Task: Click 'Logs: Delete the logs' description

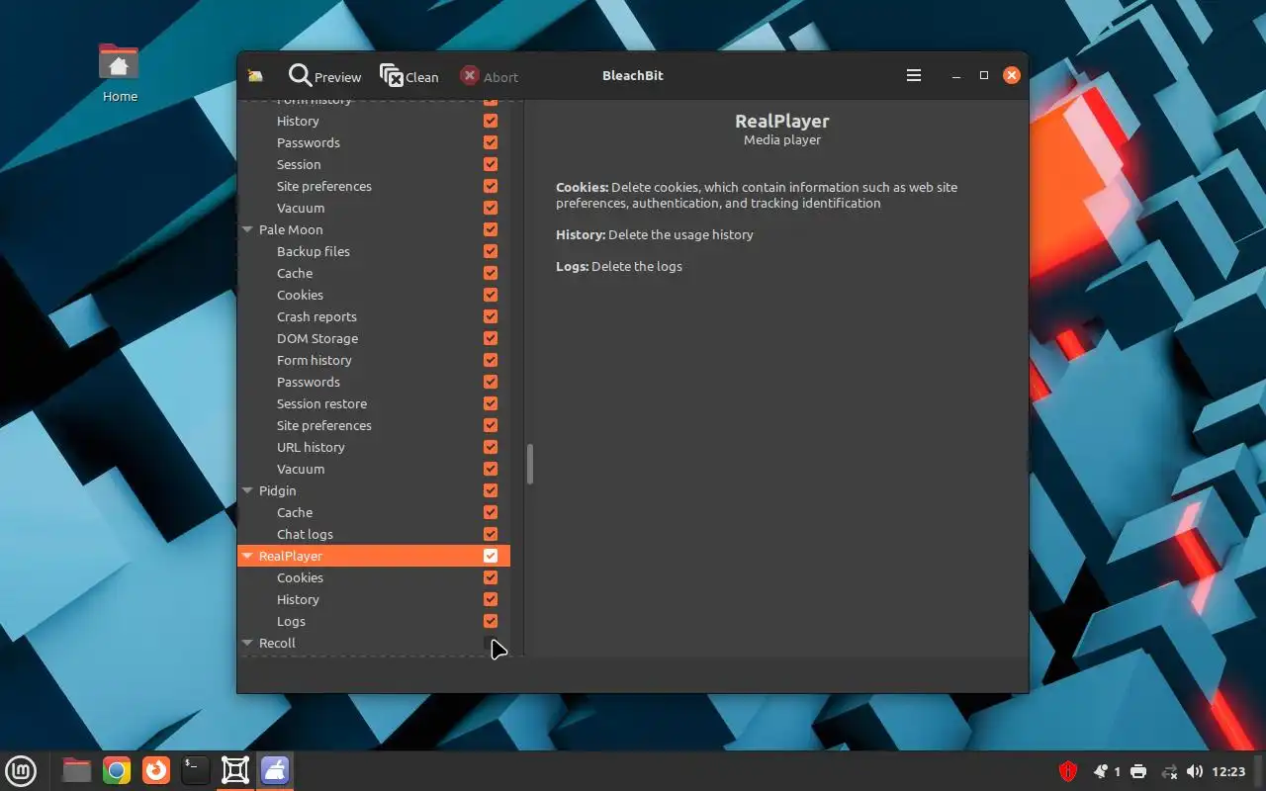Action: (x=619, y=266)
